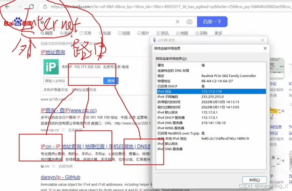Select the IPv4 子网掩码 row

[x=211, y=97]
